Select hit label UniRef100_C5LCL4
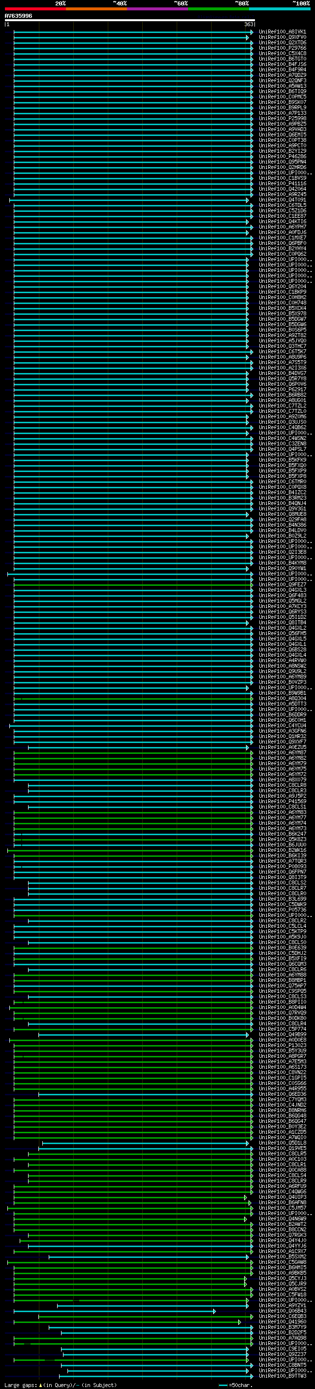Image resolution: width=315 pixels, height=1389 pixels. tap(282, 926)
